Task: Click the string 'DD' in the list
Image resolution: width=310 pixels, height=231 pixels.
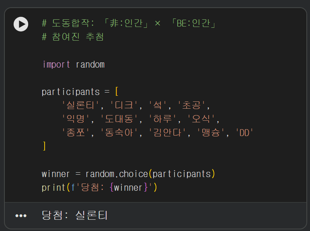Action: 244,133
